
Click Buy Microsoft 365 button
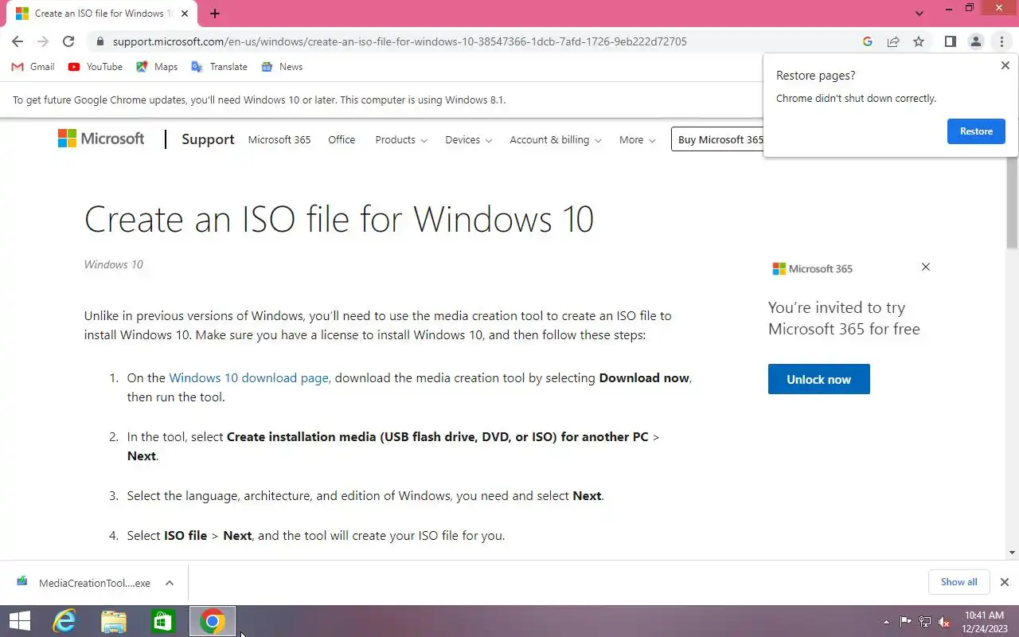[x=718, y=139]
